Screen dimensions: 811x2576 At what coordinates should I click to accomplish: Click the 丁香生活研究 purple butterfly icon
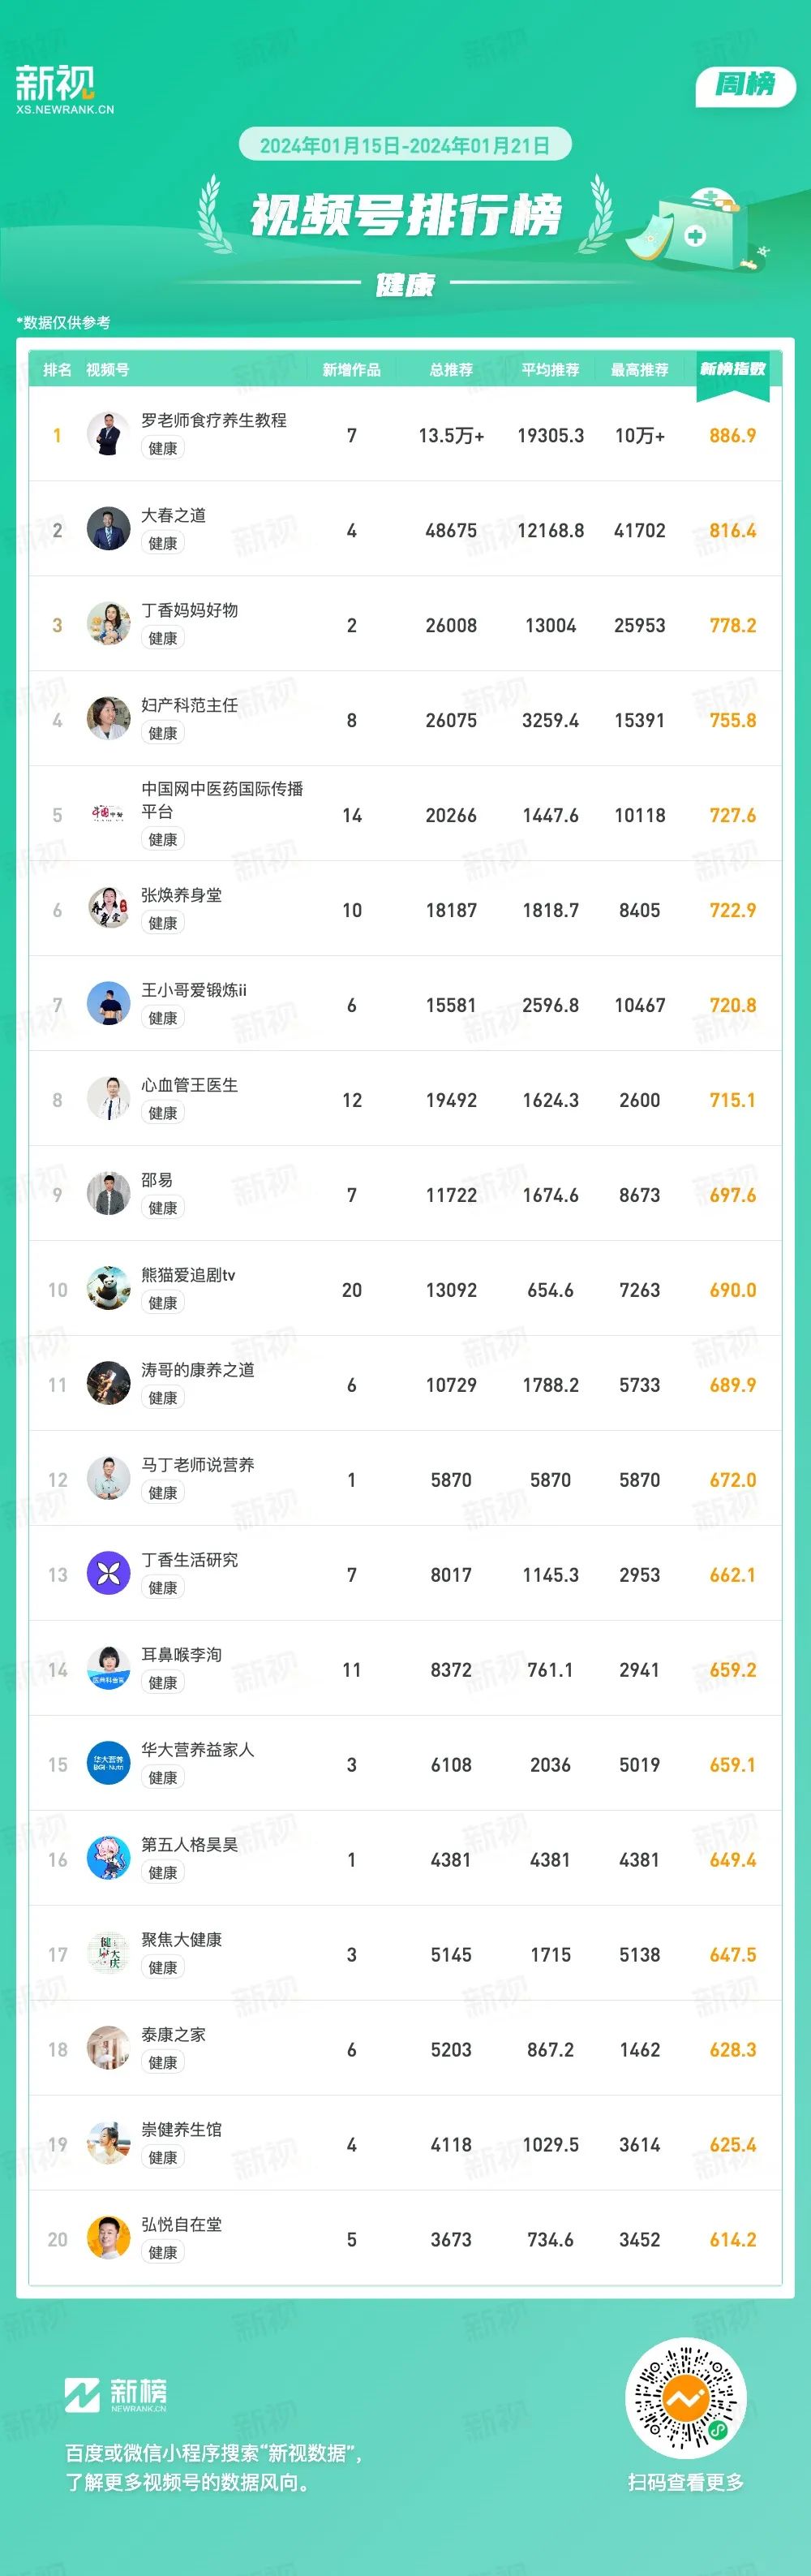tap(109, 1574)
